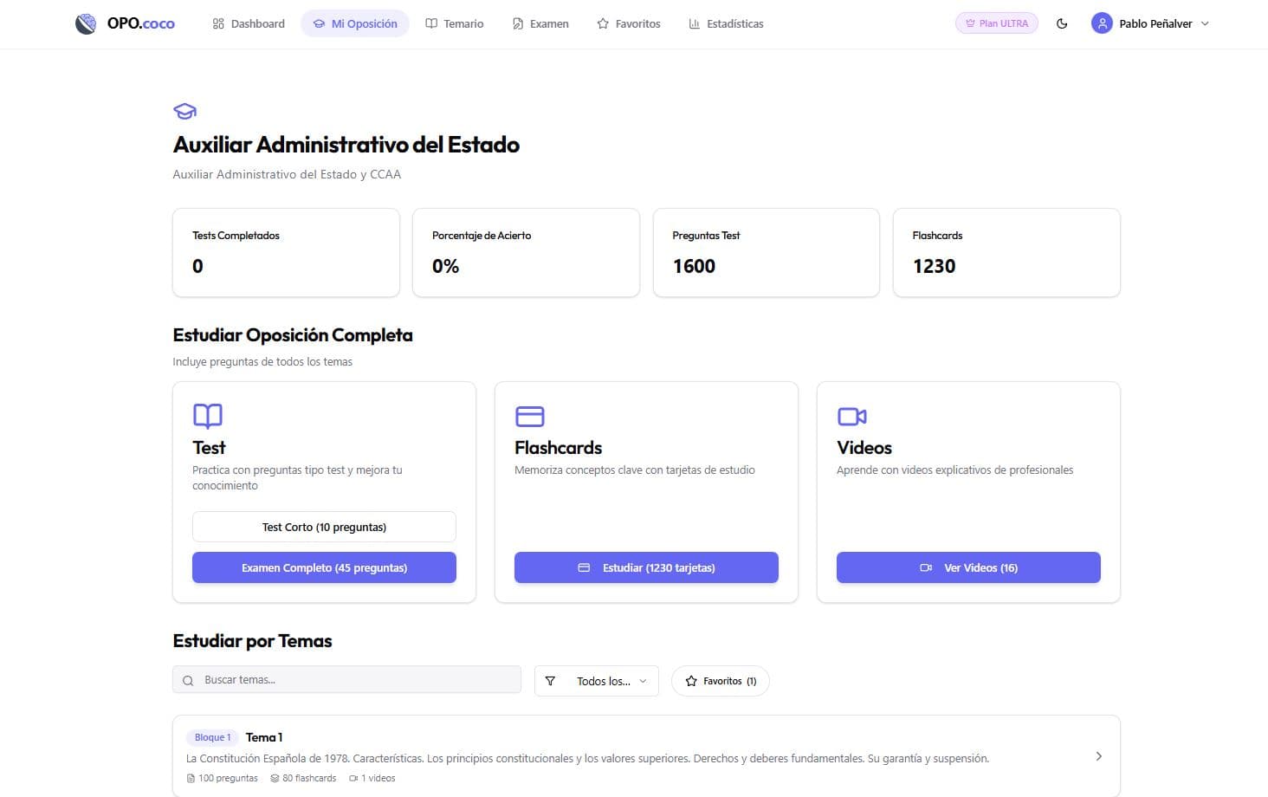Open the Temario tab
Screen dimensions: 1268x797
pyautogui.click(x=455, y=24)
